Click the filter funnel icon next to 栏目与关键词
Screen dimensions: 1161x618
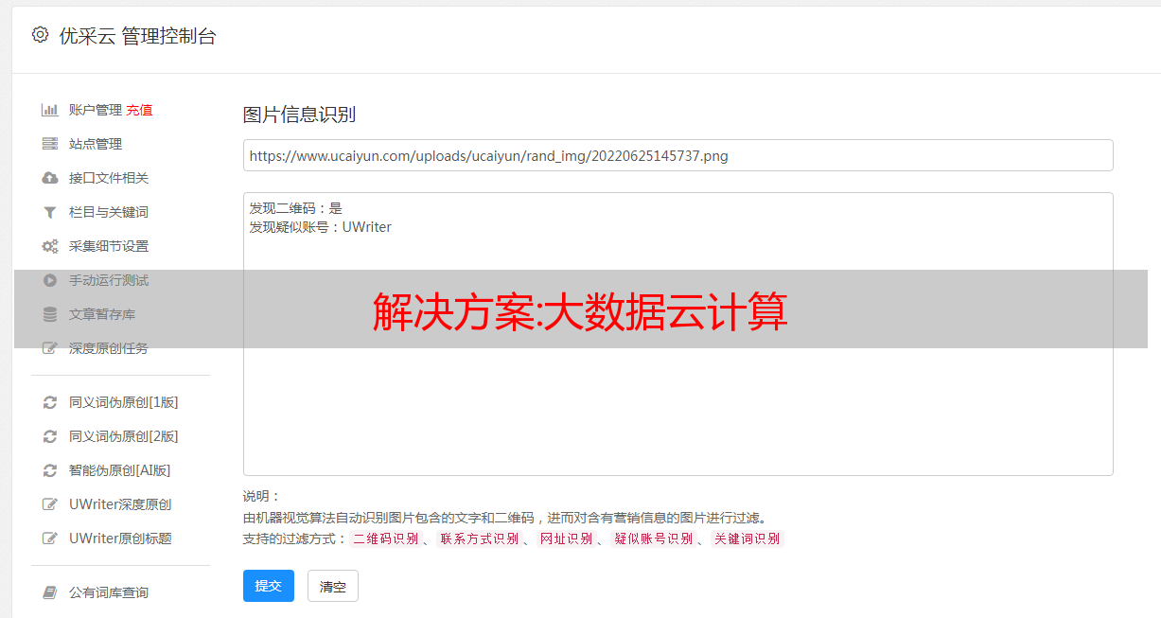[50, 212]
